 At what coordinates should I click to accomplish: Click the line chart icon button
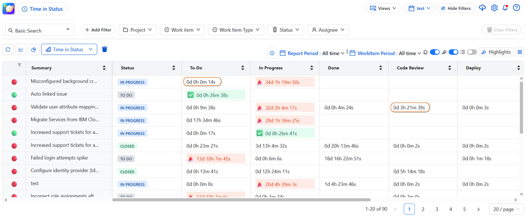point(21,49)
